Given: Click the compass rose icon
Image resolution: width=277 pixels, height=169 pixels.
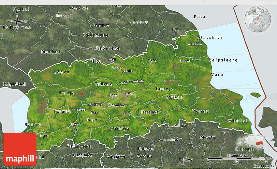Looking at the screenshot, I should pos(17,21).
